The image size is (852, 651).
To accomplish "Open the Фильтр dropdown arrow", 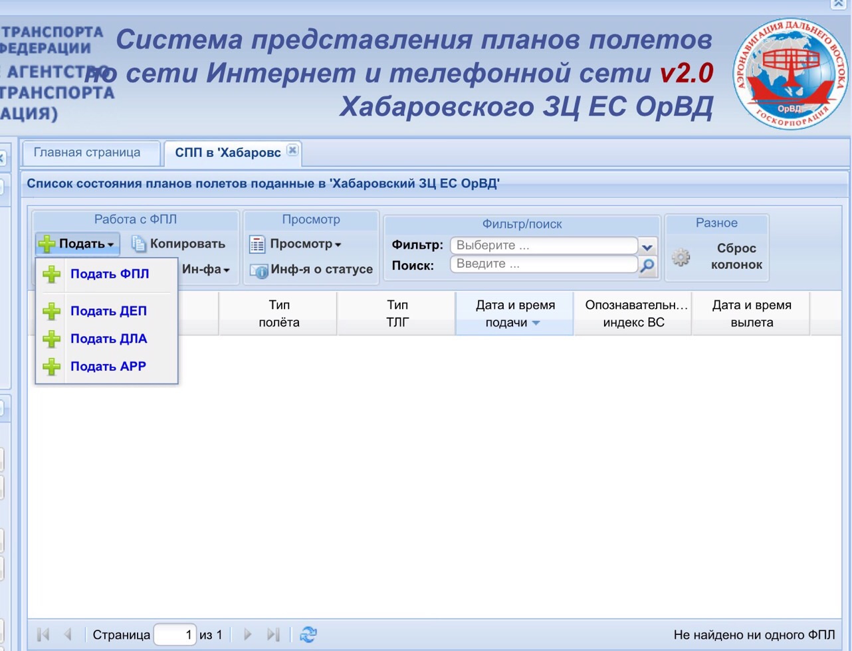I will coord(647,246).
